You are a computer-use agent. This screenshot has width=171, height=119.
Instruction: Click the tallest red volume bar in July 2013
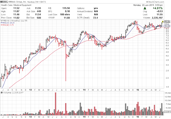(56, 104)
